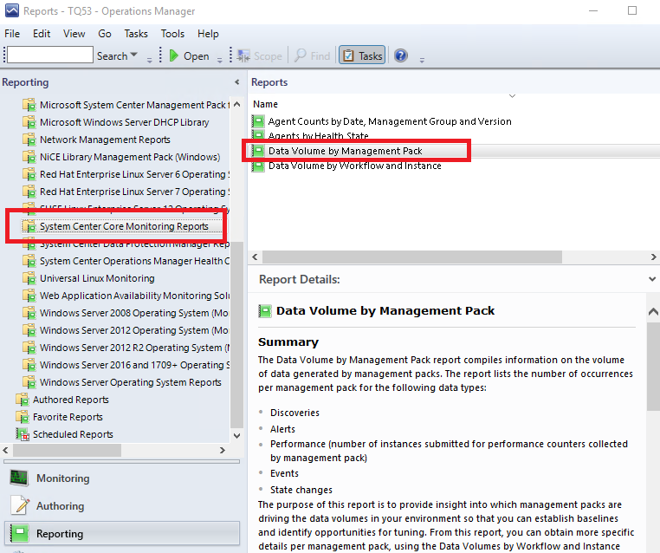The height and width of the screenshot is (553, 660).
Task: Select Windows Server 2016 and 1709+ folder icon
Action: pos(29,365)
